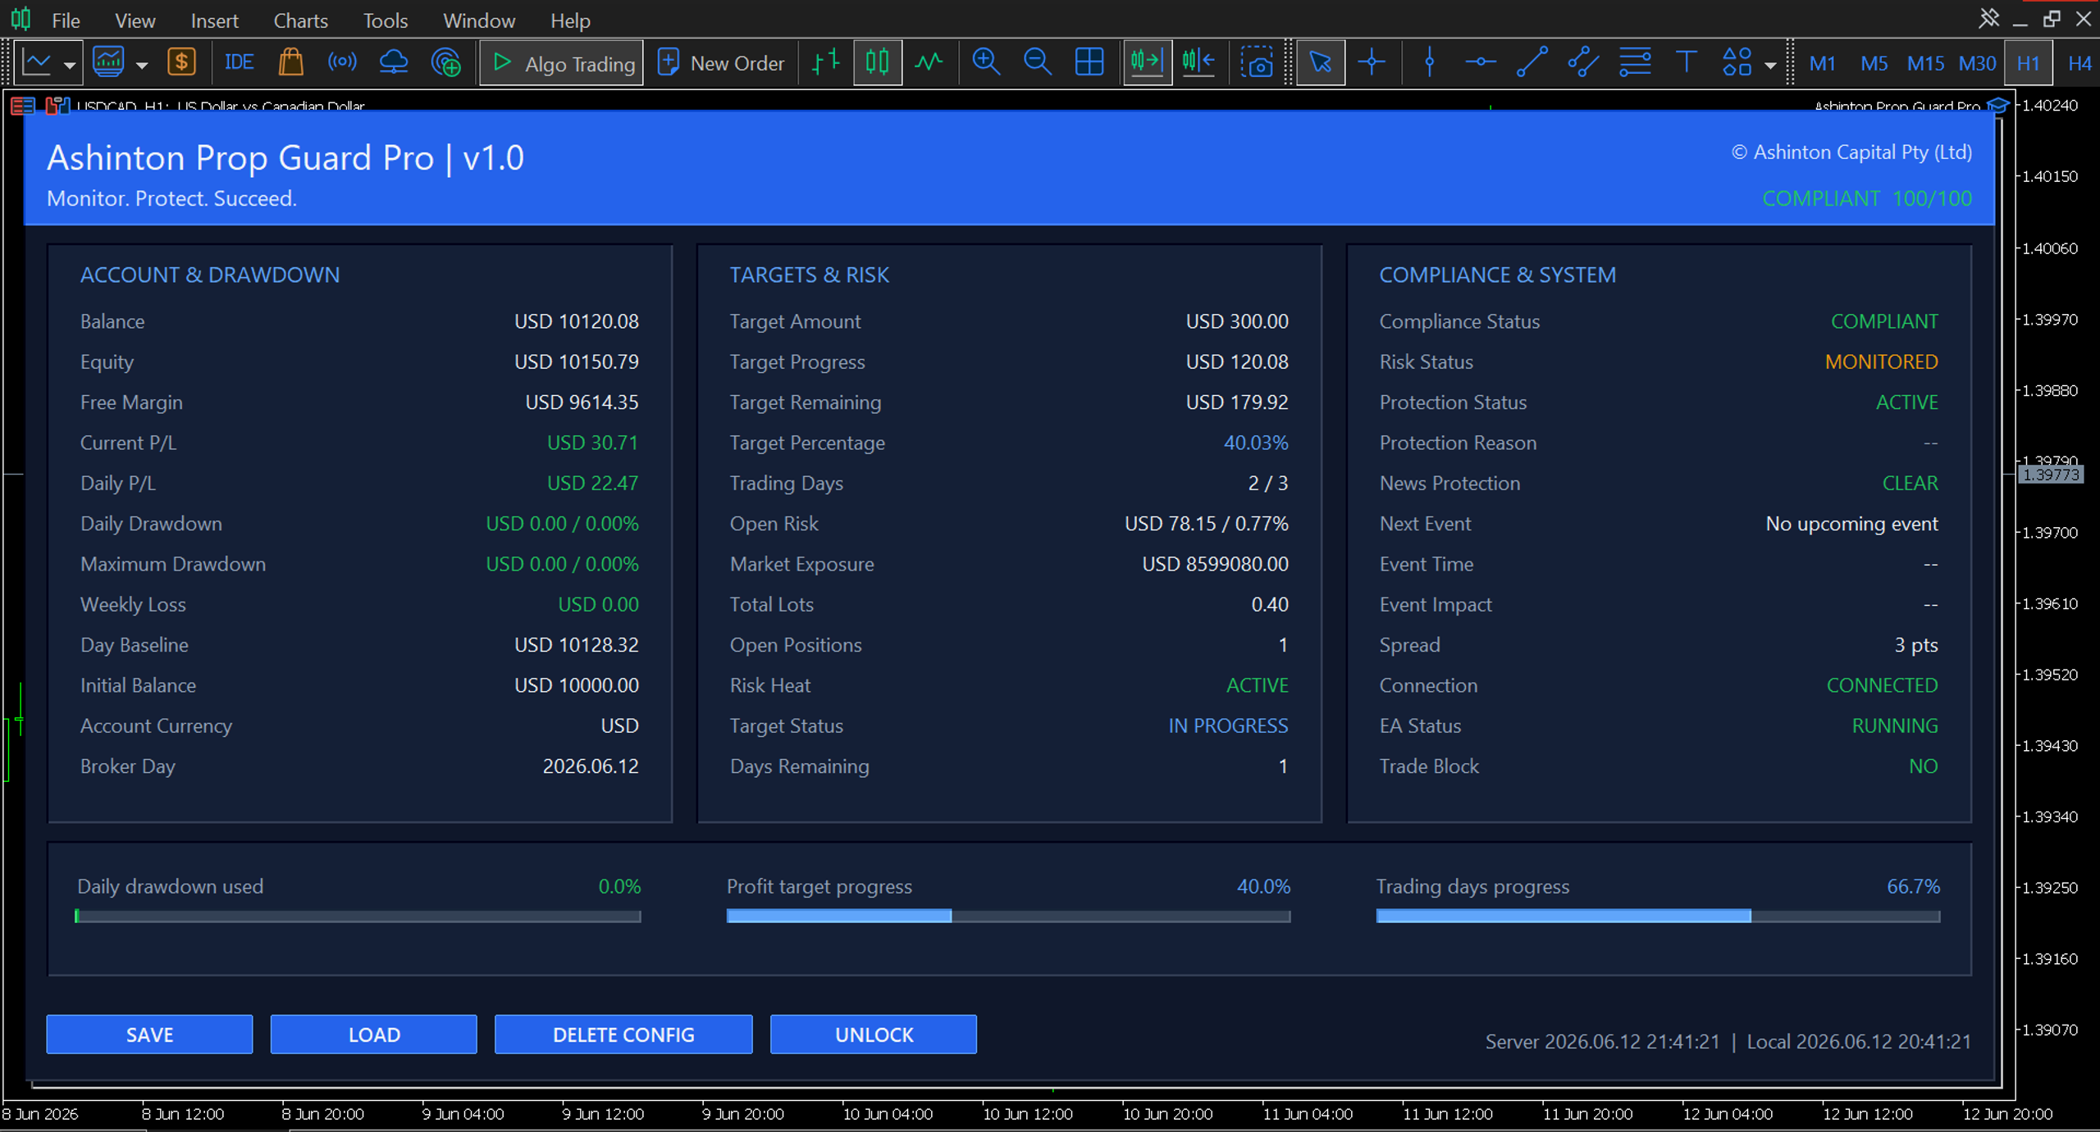The height and width of the screenshot is (1132, 2100).
Task: Click the pin icon in title bar
Action: pos(1988,19)
